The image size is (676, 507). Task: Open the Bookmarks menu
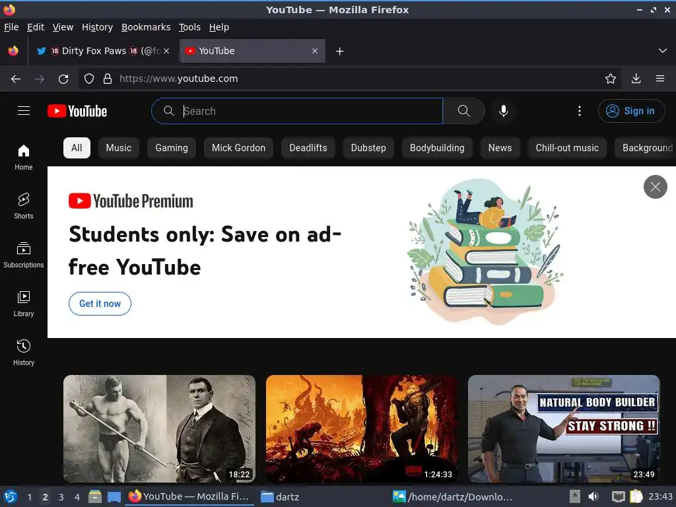(x=146, y=27)
